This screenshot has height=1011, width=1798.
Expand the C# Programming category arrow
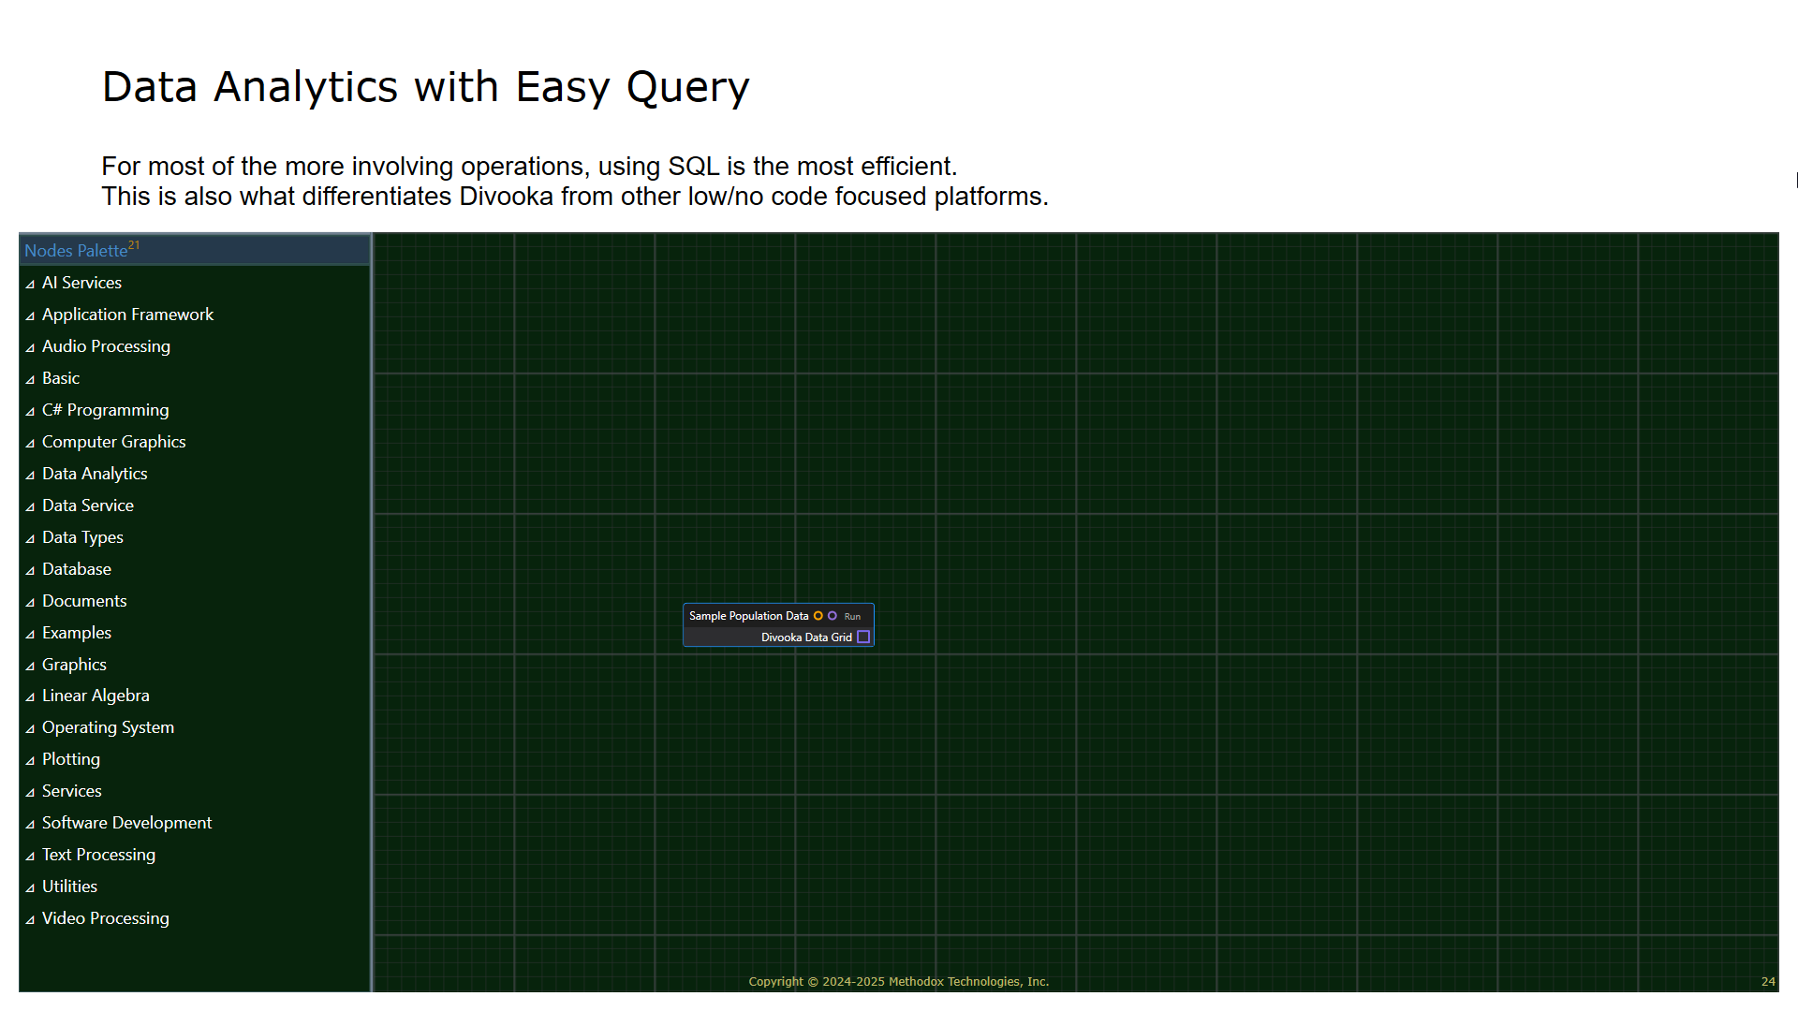[x=30, y=411]
